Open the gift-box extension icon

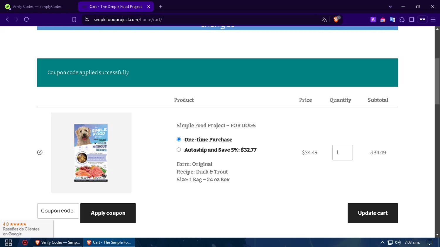click(x=383, y=20)
